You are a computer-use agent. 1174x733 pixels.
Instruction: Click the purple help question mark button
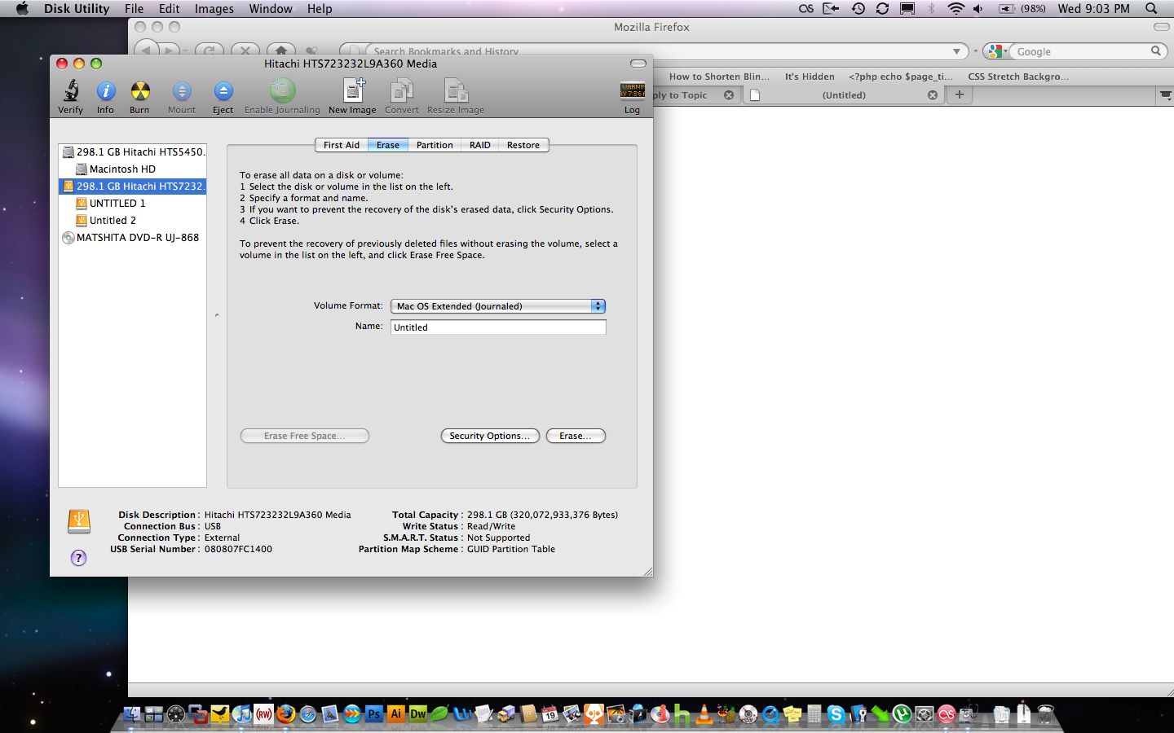tap(78, 558)
